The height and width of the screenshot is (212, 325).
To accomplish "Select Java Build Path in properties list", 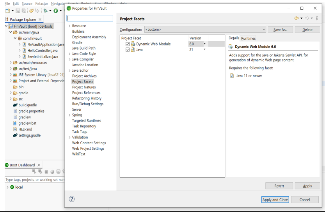I will (84, 48).
